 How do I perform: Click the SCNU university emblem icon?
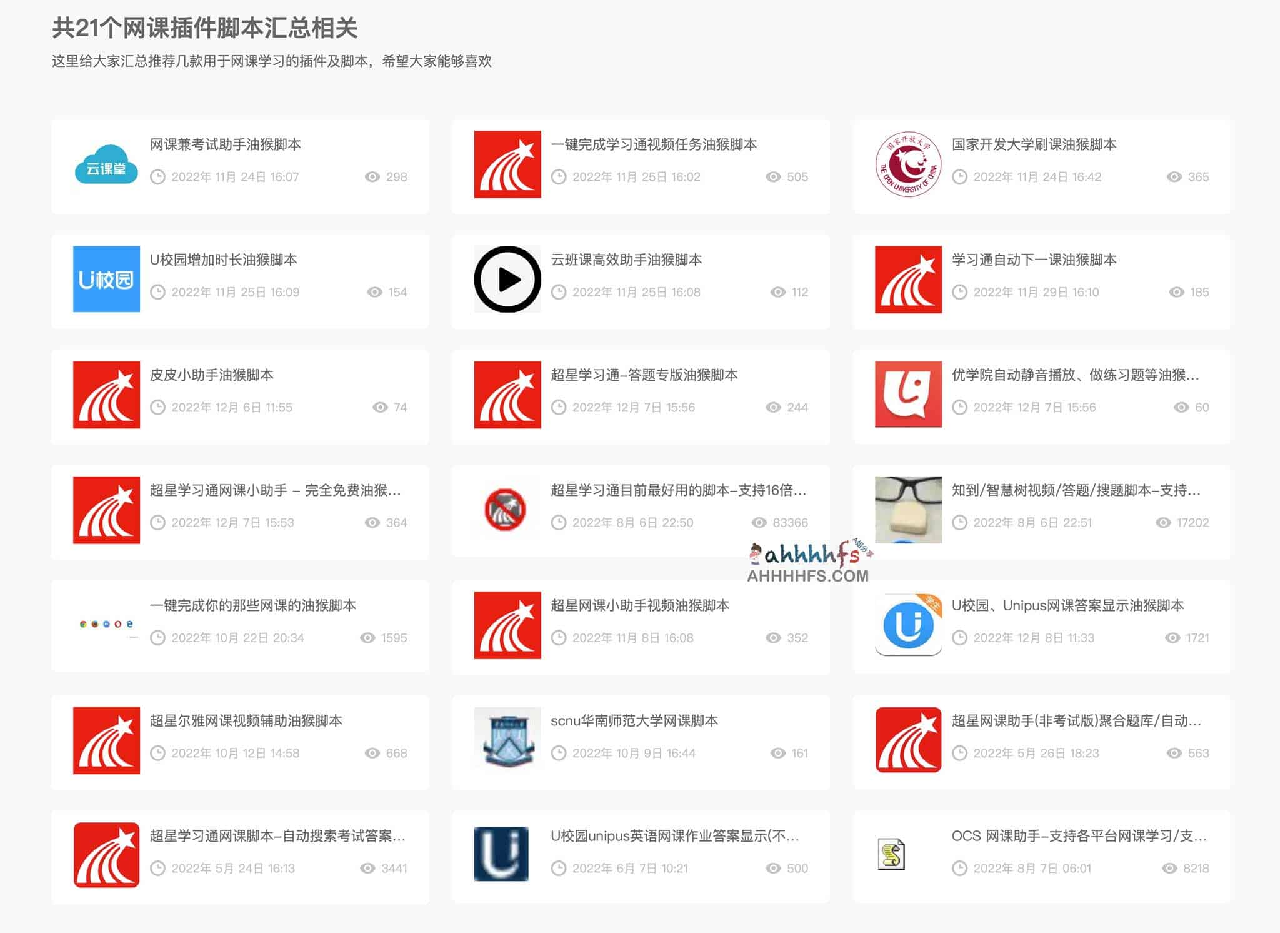tap(507, 740)
